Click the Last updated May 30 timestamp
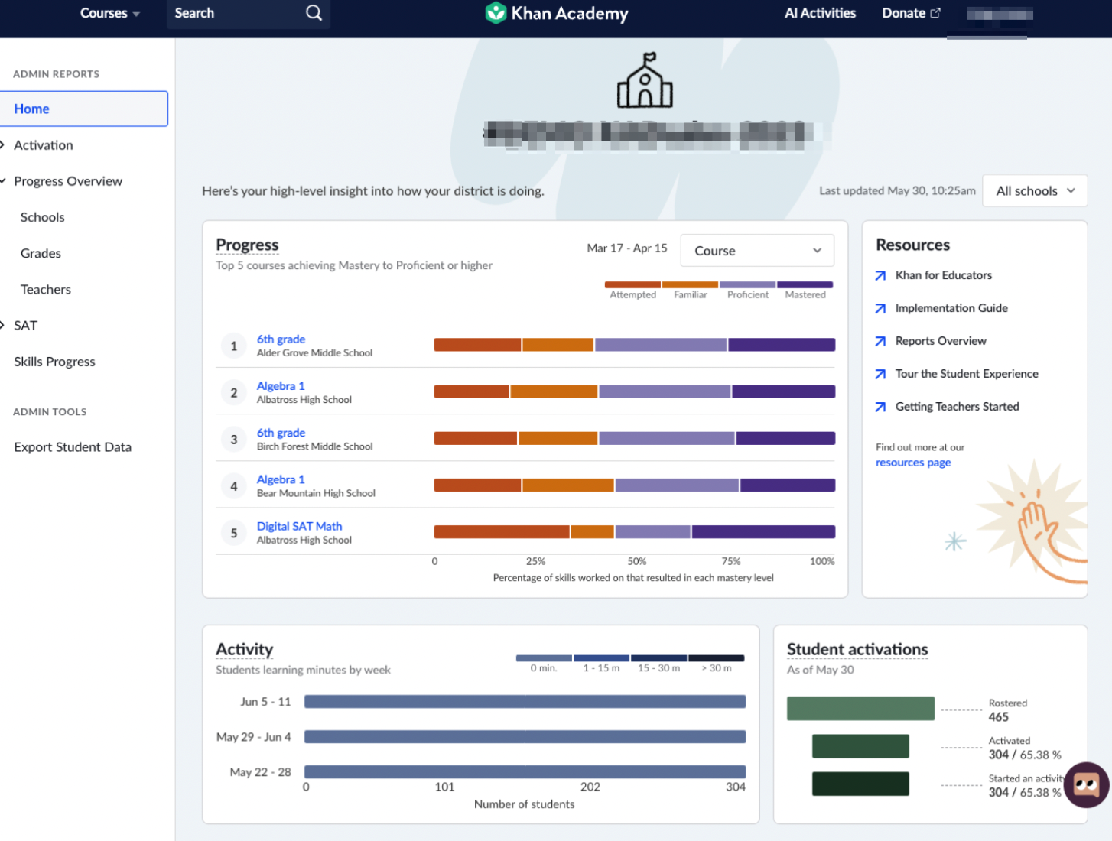The image size is (1112, 841). [x=897, y=190]
